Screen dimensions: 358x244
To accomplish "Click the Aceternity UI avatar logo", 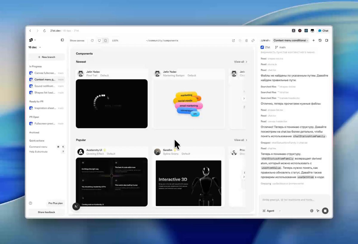I will [x=81, y=152].
